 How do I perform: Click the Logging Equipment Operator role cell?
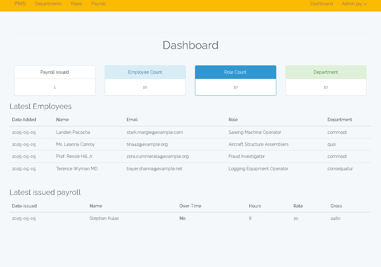258,169
